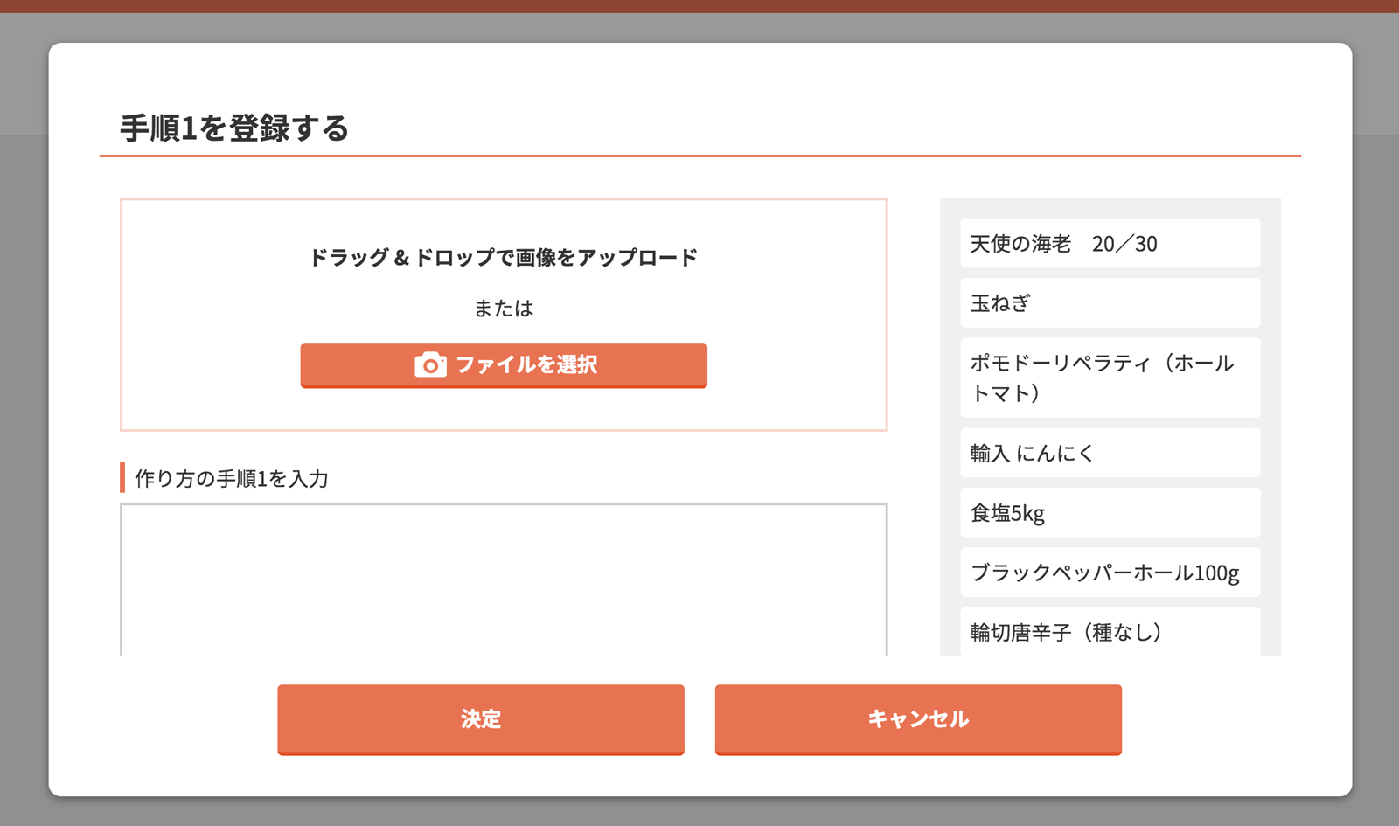Select ブラックペッパーホール100g ingredient
Viewport: 1399px width, 826px height.
point(1110,573)
